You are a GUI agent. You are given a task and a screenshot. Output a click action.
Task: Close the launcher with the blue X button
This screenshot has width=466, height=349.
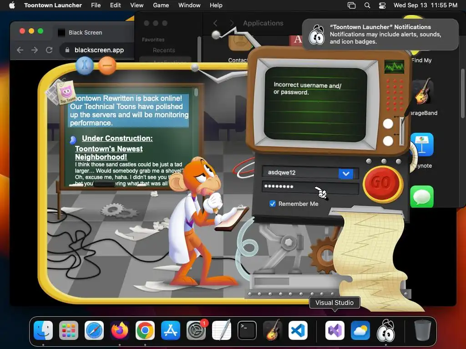[85, 65]
